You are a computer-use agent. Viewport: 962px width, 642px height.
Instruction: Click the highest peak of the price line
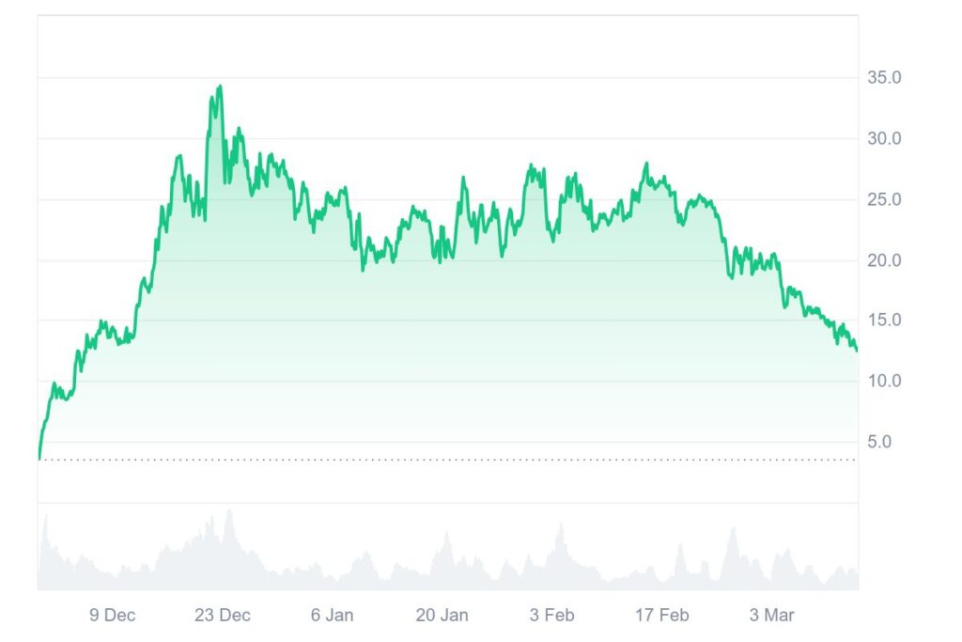tap(220, 86)
